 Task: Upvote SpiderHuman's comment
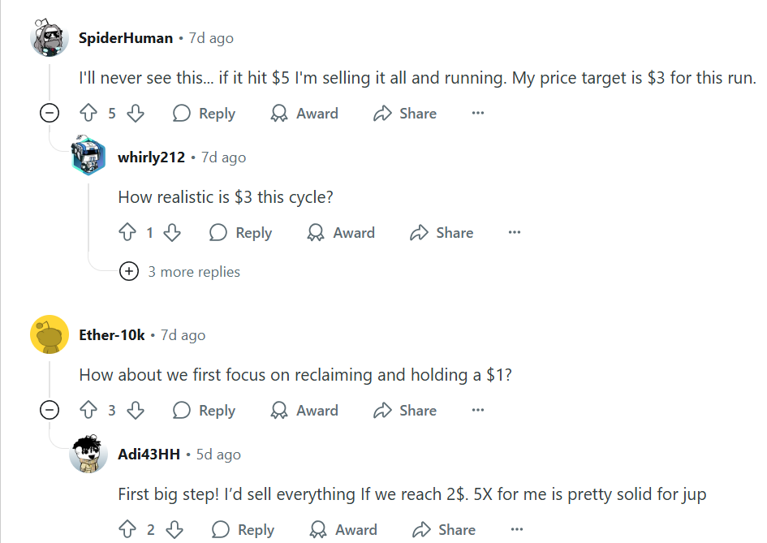(x=88, y=114)
